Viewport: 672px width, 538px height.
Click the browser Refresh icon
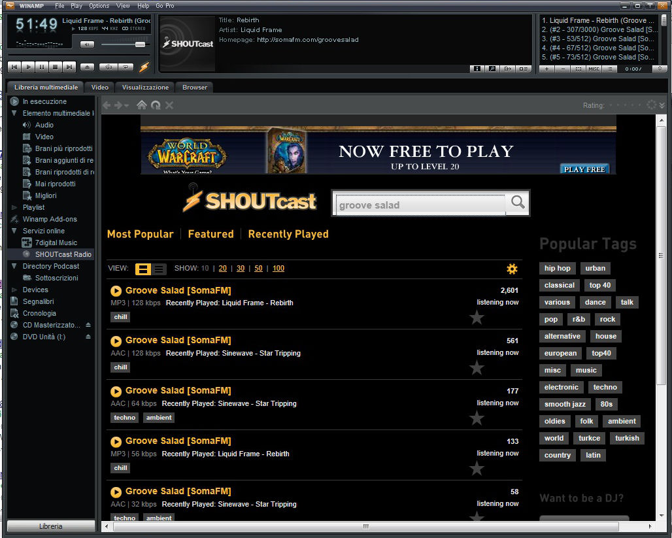point(156,105)
